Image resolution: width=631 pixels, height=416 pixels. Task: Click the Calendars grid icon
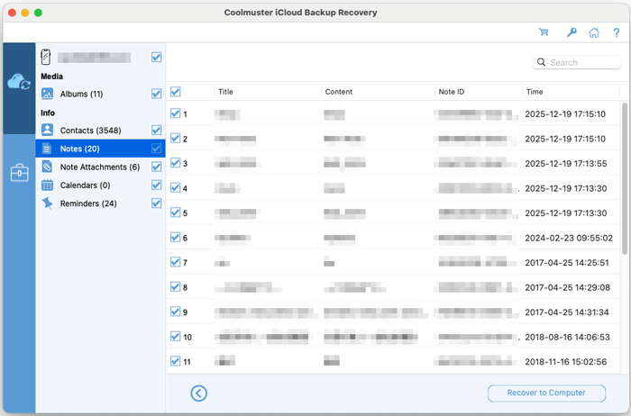coord(47,185)
